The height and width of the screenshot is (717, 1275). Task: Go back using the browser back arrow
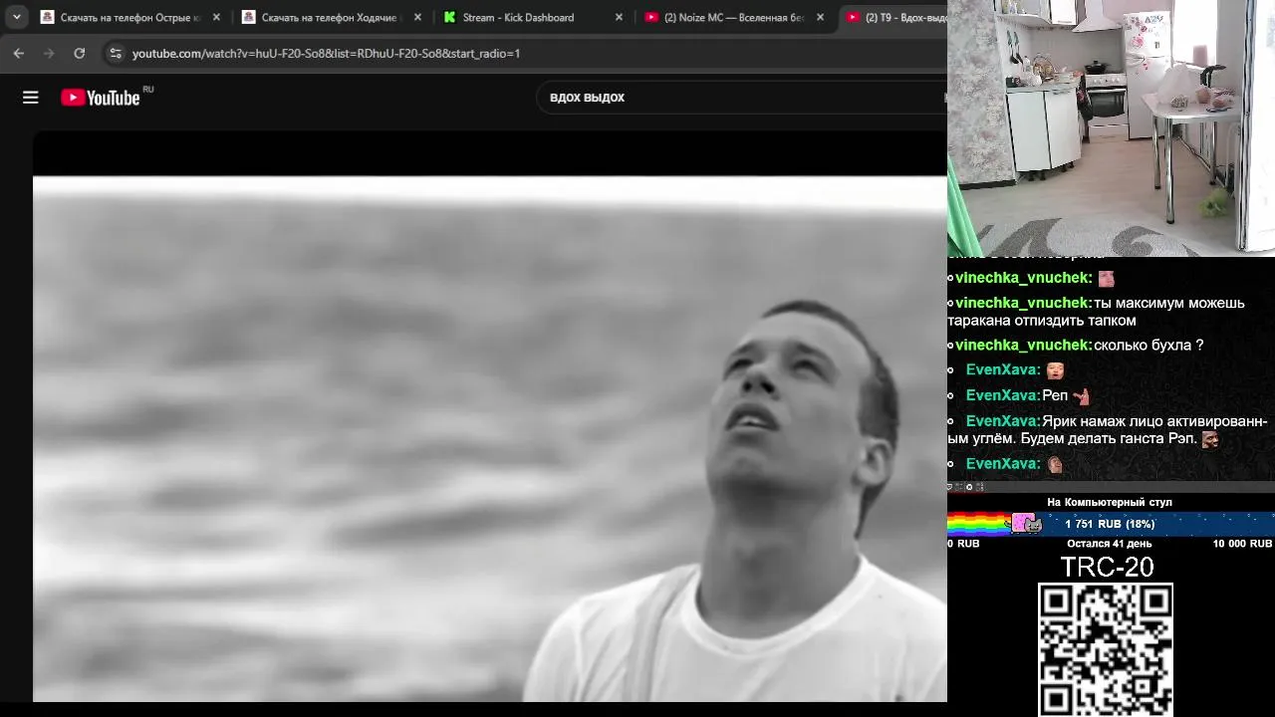click(18, 53)
